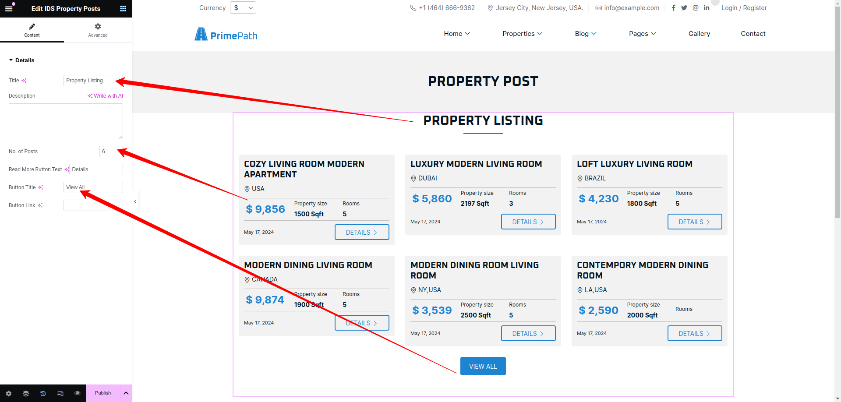This screenshot has width=841, height=402.
Task: Click the $ 5,860 price text
Action: [x=432, y=199]
